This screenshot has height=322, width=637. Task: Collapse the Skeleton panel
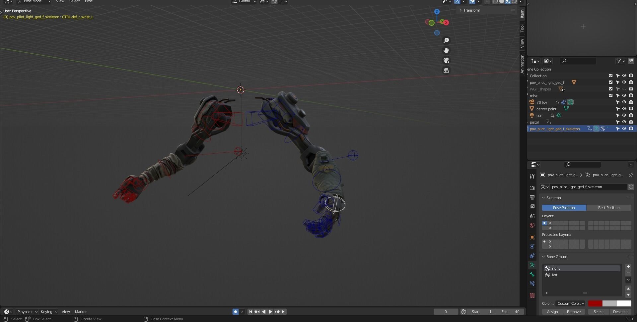coord(553,198)
